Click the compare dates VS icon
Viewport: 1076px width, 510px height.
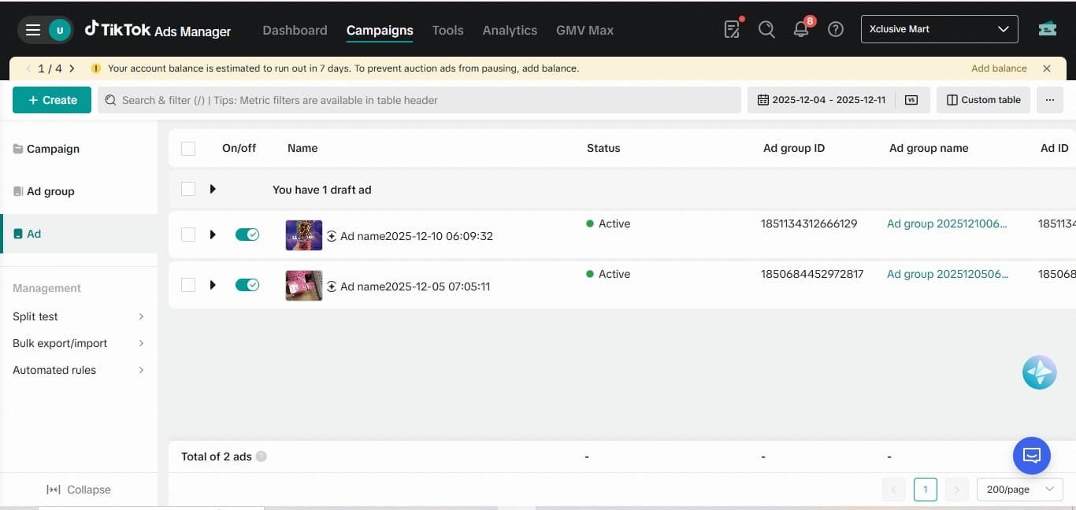(911, 100)
